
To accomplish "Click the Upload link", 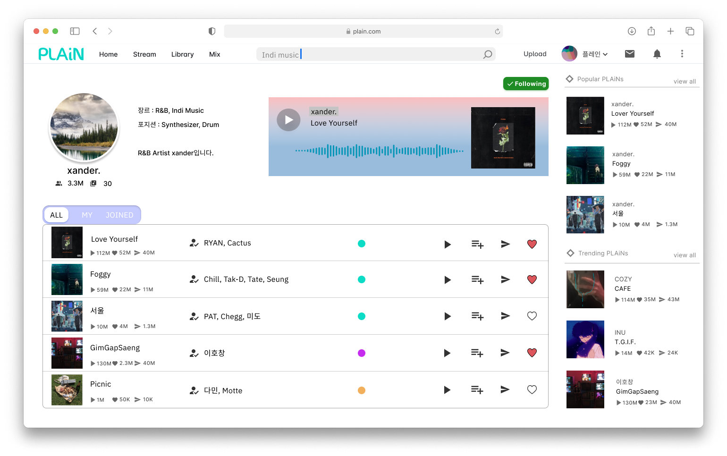I will [535, 54].
